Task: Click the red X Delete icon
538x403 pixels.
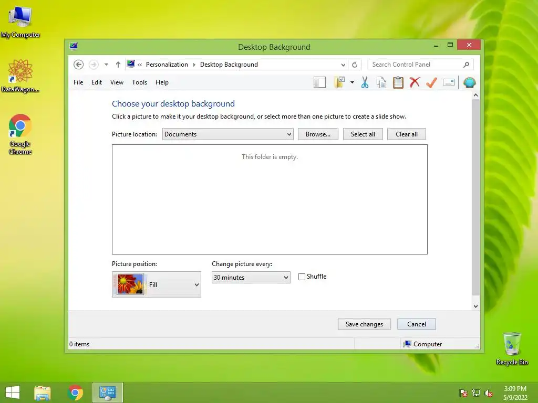Action: click(x=415, y=82)
